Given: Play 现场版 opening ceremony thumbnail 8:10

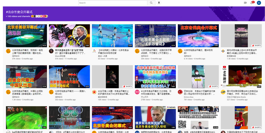Looking at the screenshot, I should click(27, 36).
